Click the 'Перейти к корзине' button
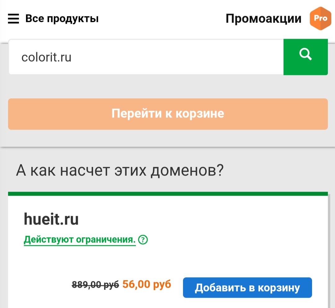The image size is (335, 308). pyautogui.click(x=168, y=114)
